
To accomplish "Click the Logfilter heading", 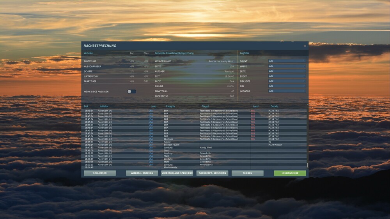I will pos(245,53).
